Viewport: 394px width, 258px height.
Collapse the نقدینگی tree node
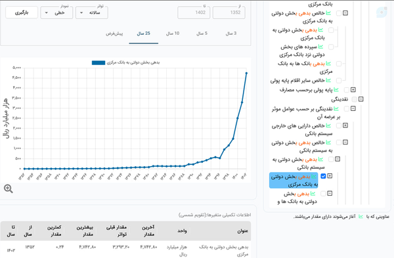click(x=361, y=99)
